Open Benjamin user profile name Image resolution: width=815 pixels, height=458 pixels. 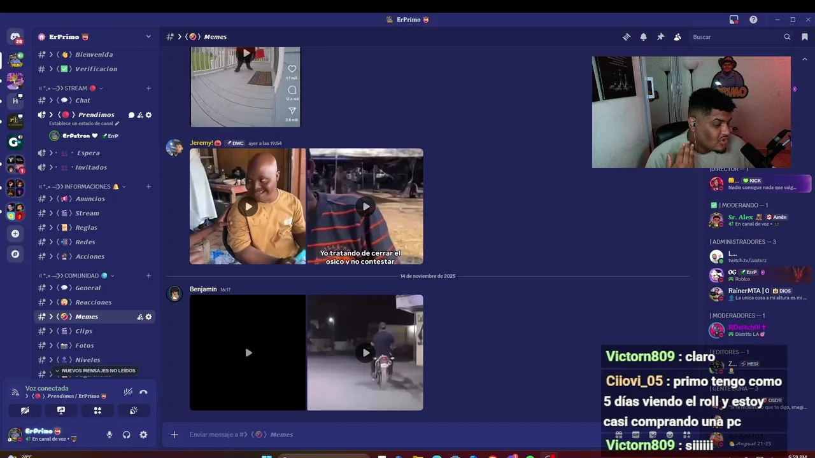[203, 289]
